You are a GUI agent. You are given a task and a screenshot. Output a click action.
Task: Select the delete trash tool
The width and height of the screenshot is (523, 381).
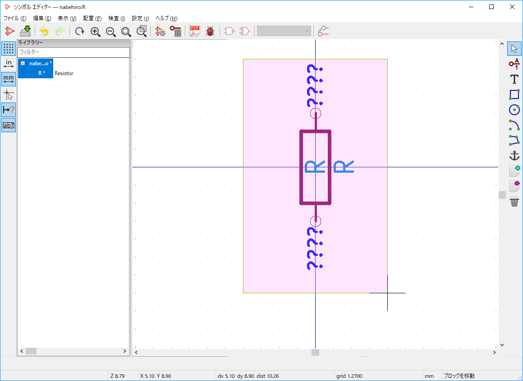[x=514, y=202]
